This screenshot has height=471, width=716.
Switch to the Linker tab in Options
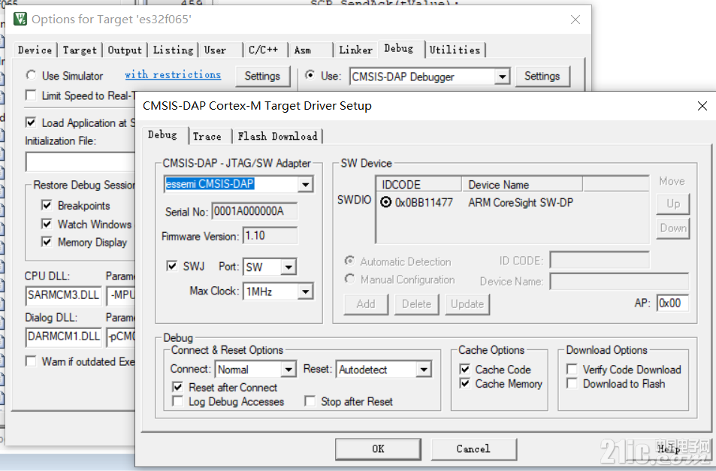(x=355, y=50)
